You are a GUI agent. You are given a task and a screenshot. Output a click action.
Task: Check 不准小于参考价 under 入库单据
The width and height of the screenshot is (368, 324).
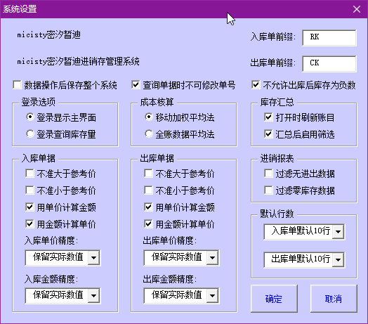29,190
